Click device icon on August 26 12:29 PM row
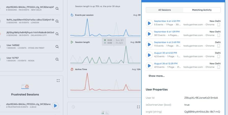This screenshot has width=228, height=115. [x=219, y=67]
